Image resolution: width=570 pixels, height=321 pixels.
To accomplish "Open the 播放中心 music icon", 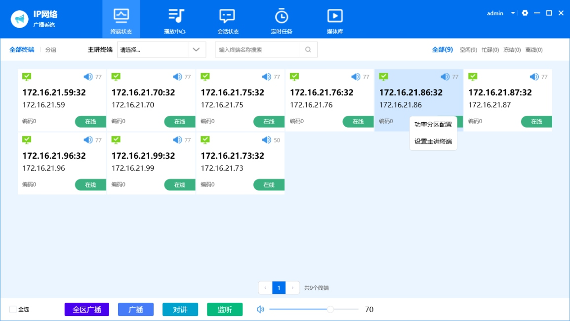I will [175, 16].
